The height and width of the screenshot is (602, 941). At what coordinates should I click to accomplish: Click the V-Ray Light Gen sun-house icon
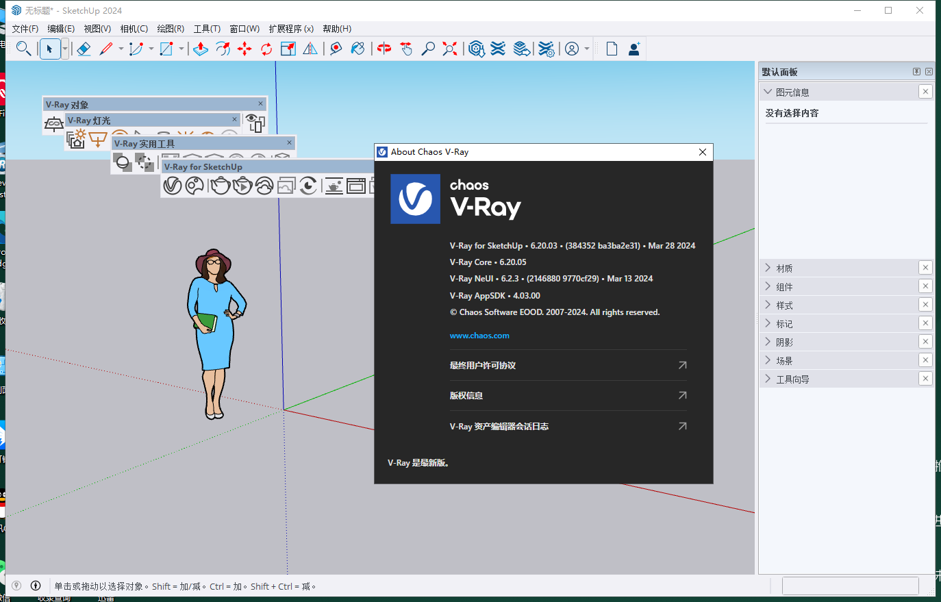click(76, 138)
